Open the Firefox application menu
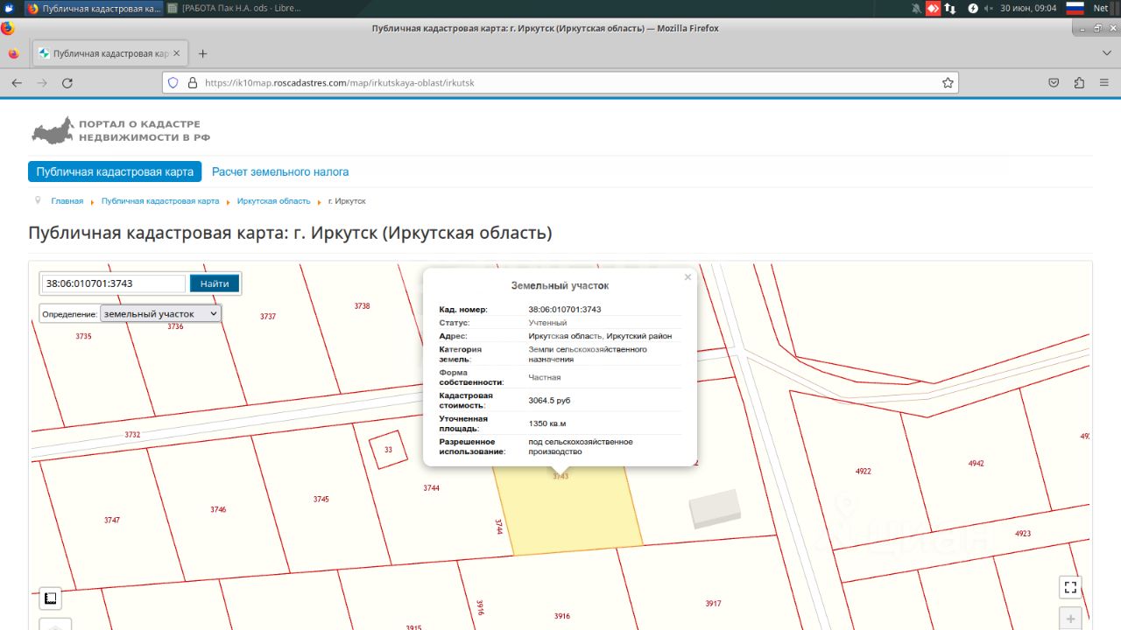1121x630 pixels. point(1103,83)
